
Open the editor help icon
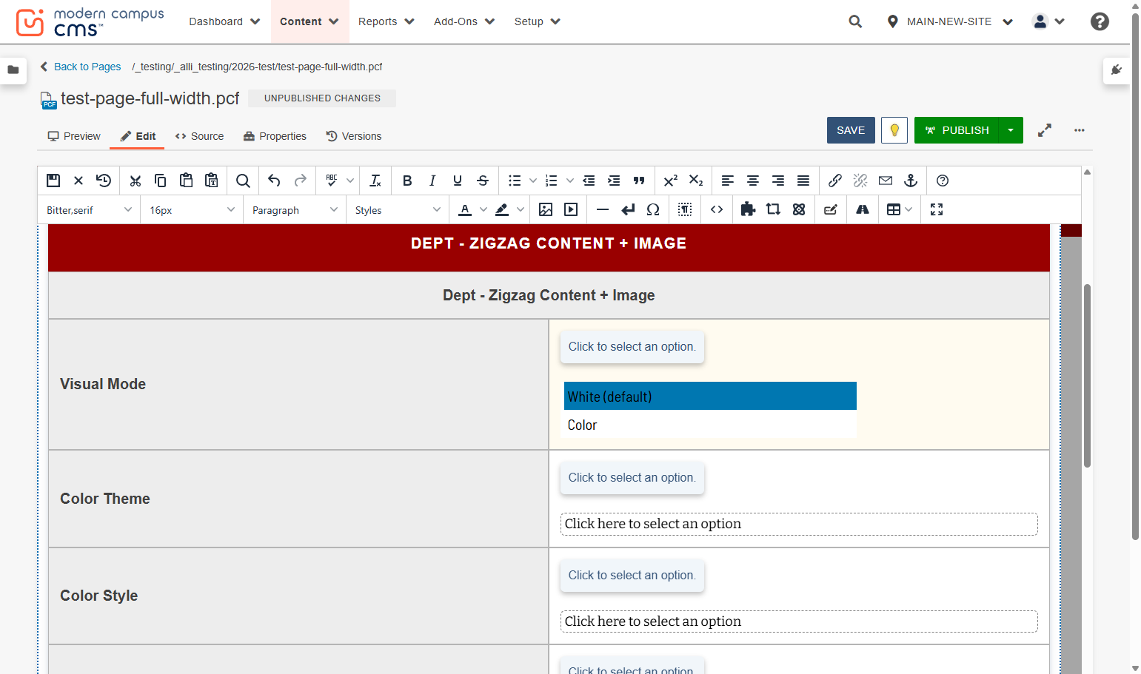(x=943, y=181)
